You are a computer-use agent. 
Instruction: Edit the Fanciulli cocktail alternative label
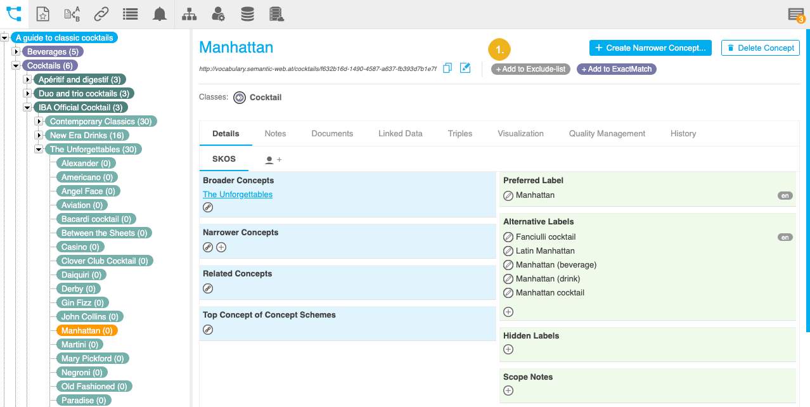pos(508,237)
